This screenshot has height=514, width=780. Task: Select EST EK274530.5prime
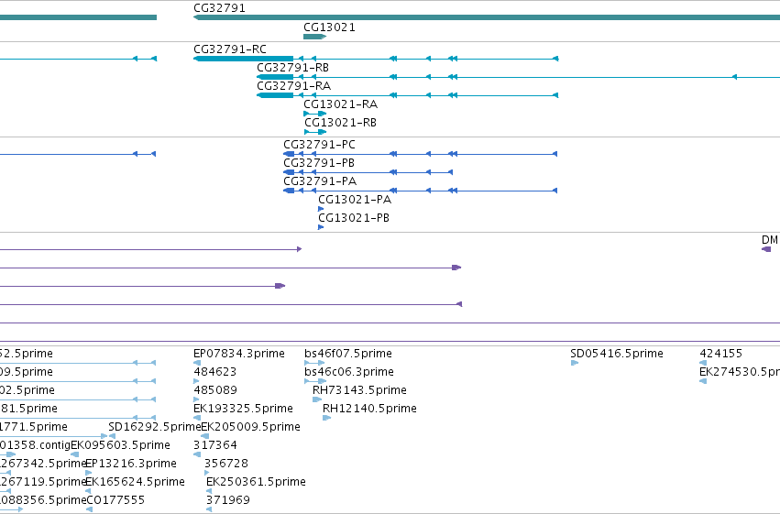(x=740, y=372)
